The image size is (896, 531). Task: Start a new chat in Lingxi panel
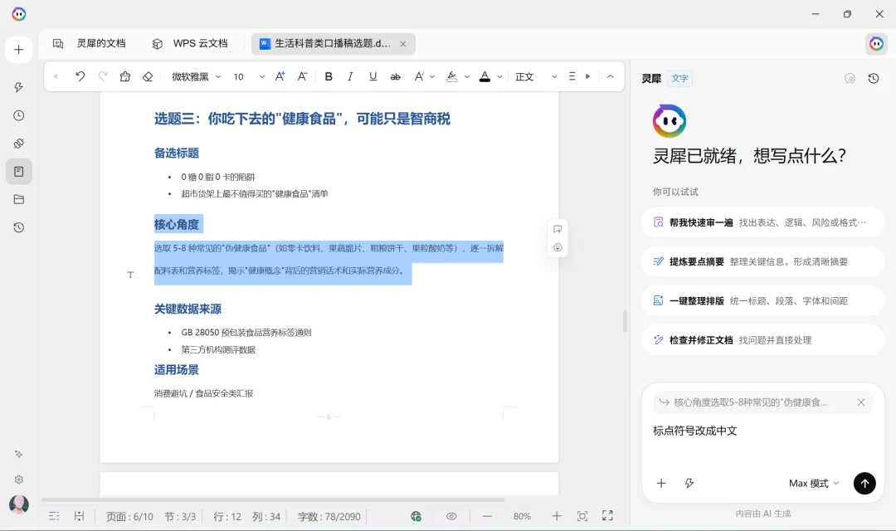[x=850, y=79]
